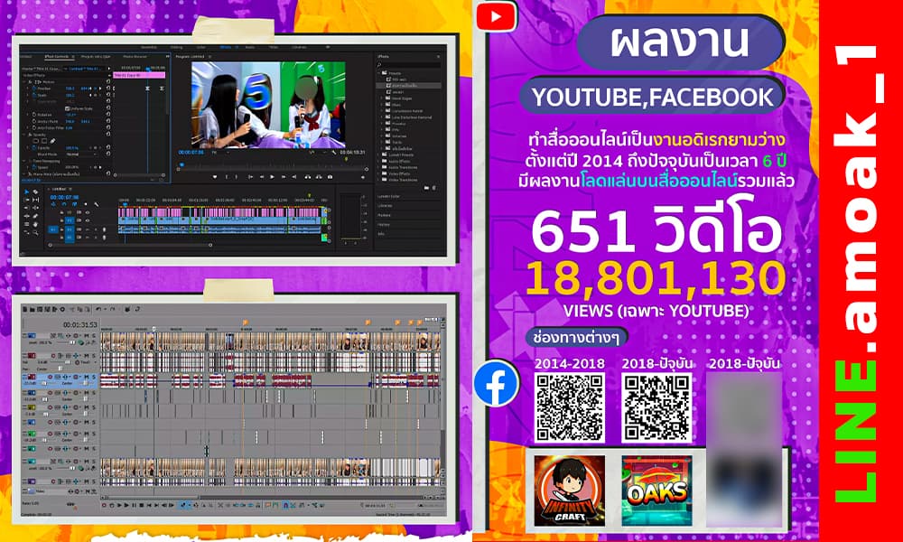
Task: Click the YouTube logo icon
Action: tap(495, 17)
